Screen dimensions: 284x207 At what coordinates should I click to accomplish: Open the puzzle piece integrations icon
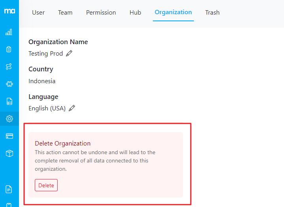[x=9, y=84]
